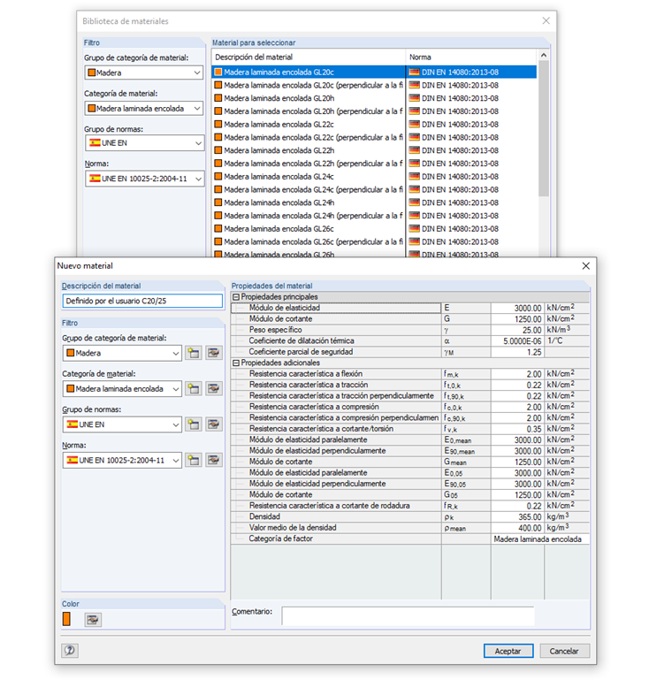The height and width of the screenshot is (680, 672).
Task: Select Madera laminada encolada GL22c row
Action: (x=374, y=124)
